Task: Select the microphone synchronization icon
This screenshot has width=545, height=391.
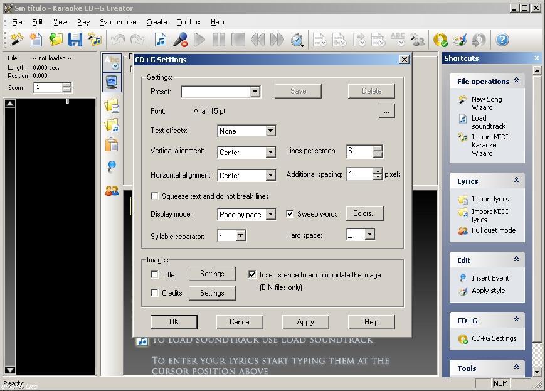Action: click(181, 39)
